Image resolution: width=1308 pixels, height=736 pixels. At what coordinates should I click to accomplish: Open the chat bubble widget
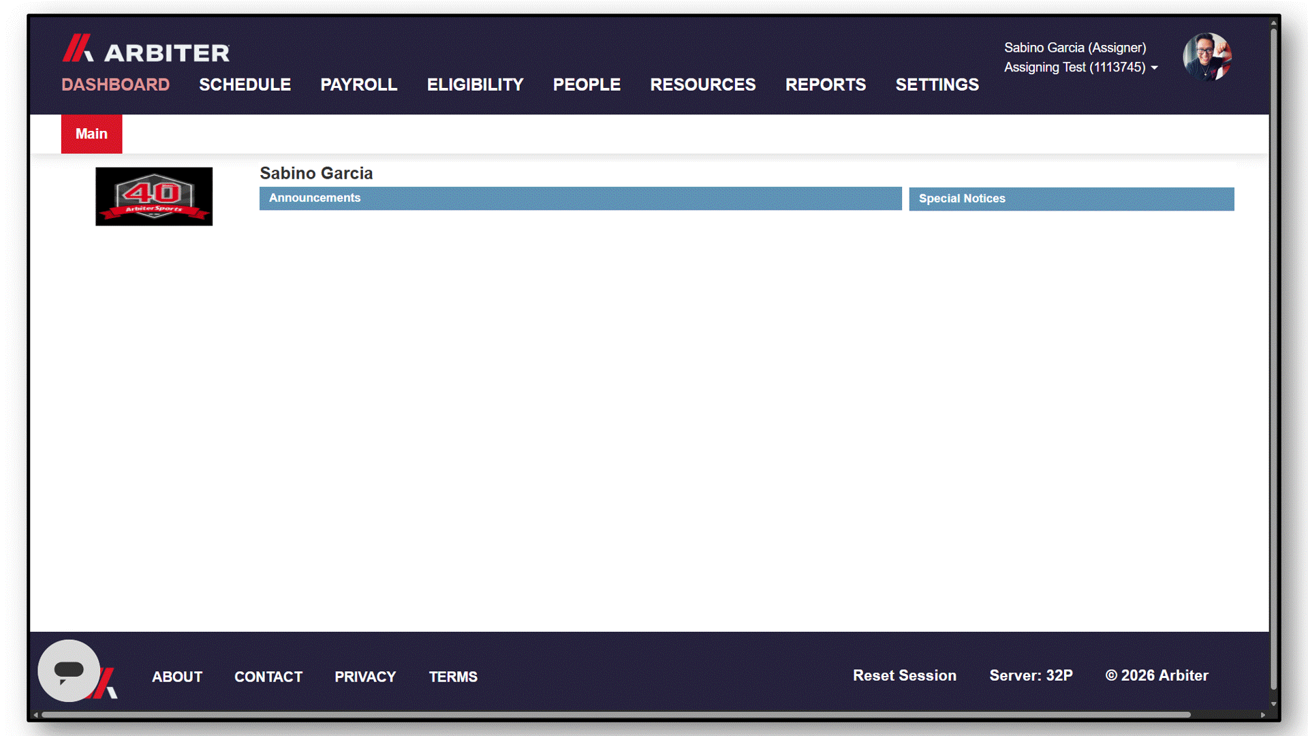point(69,671)
